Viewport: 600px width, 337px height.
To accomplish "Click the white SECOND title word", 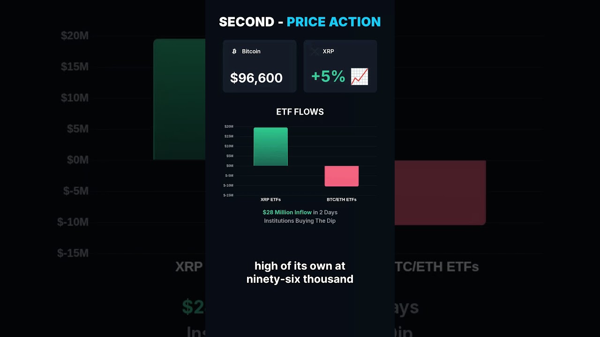I will point(247,22).
